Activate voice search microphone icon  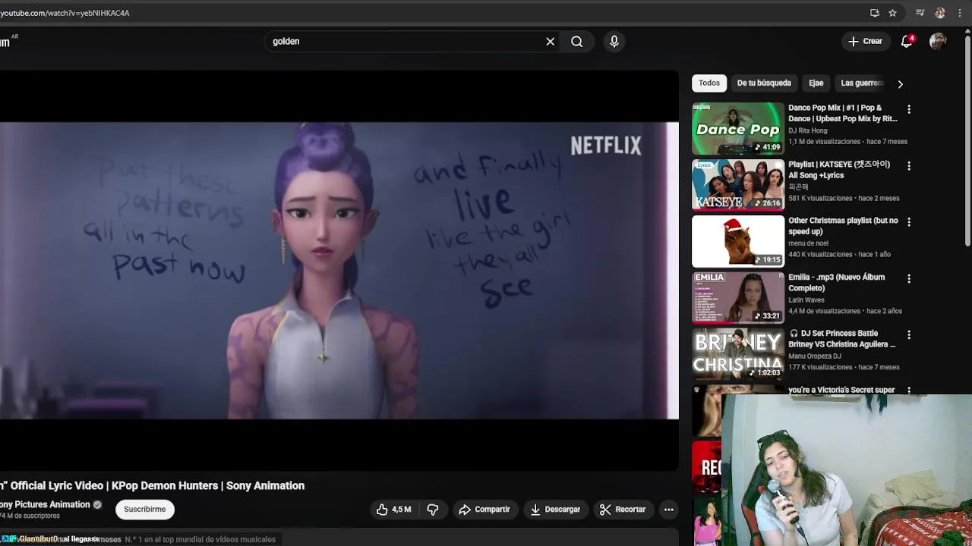click(x=614, y=42)
